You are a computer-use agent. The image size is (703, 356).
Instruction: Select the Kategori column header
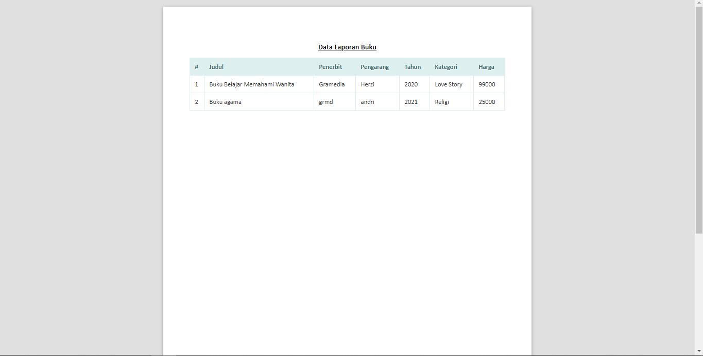point(445,66)
